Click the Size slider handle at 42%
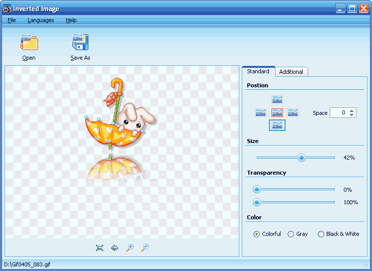 302,158
